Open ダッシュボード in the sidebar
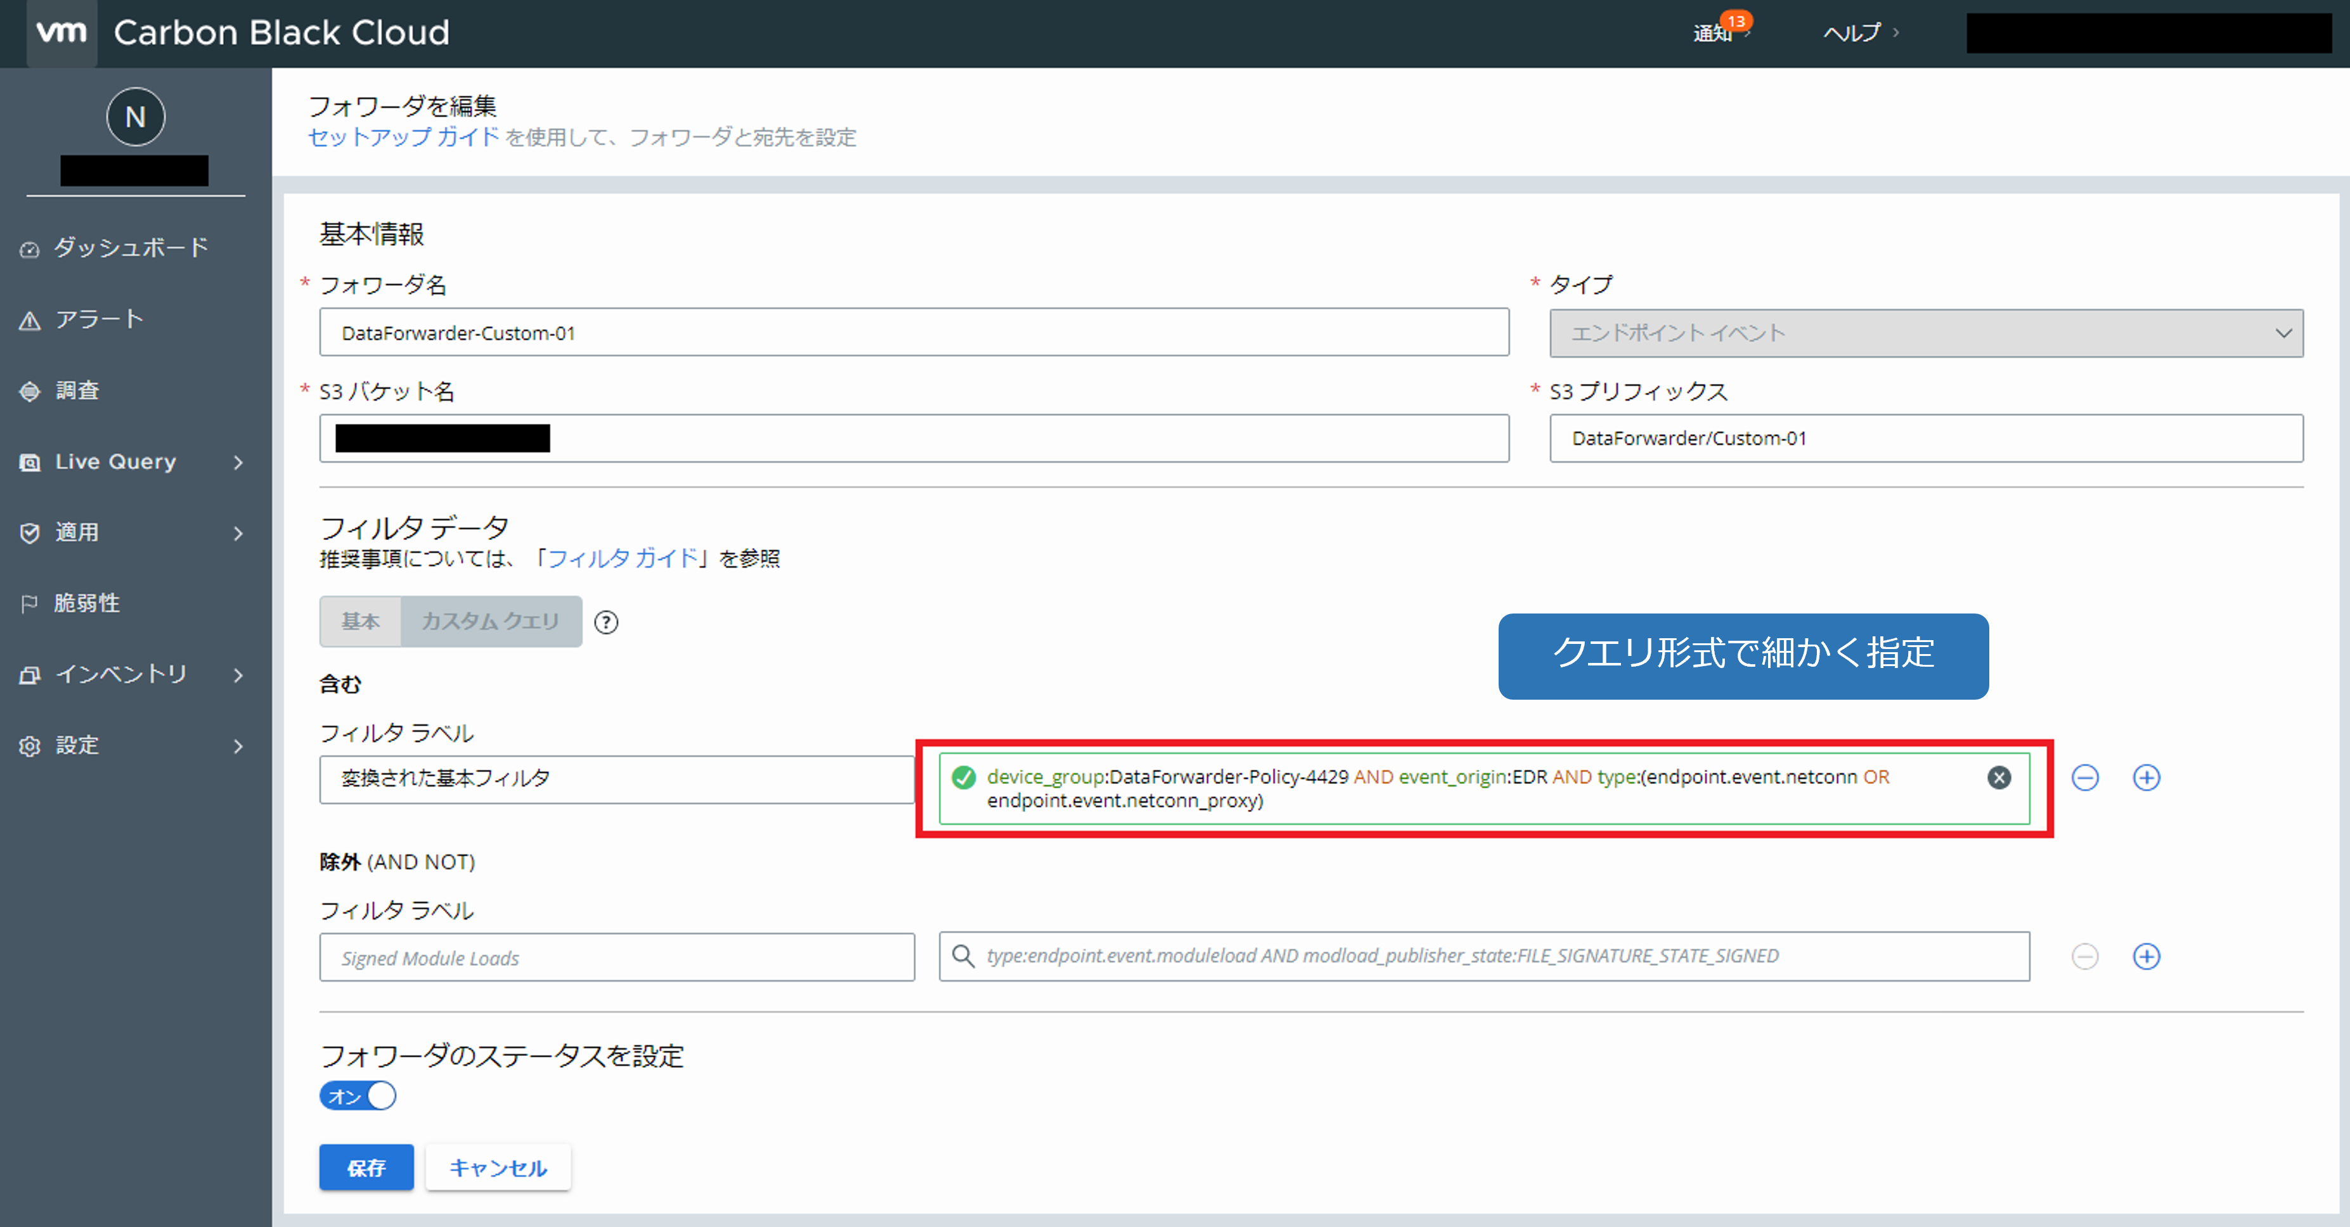This screenshot has height=1227, width=2350. click(x=131, y=247)
